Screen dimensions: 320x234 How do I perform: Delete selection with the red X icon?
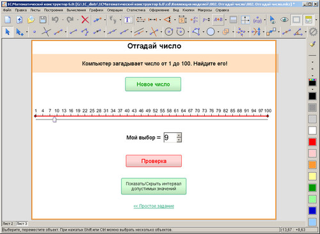click(85, 20)
